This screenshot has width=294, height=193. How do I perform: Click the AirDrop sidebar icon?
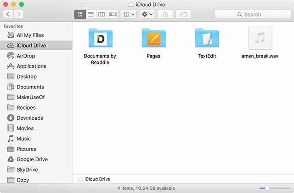[11, 56]
